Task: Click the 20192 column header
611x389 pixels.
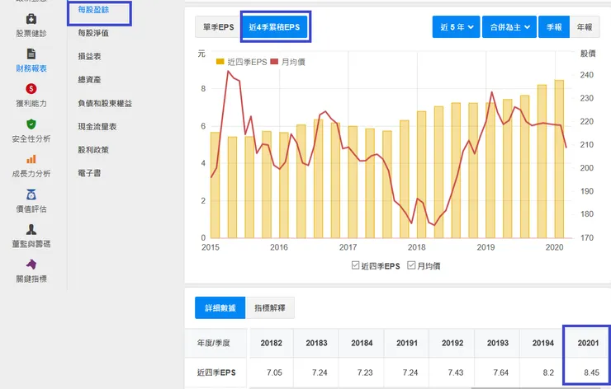Action: 452,343
